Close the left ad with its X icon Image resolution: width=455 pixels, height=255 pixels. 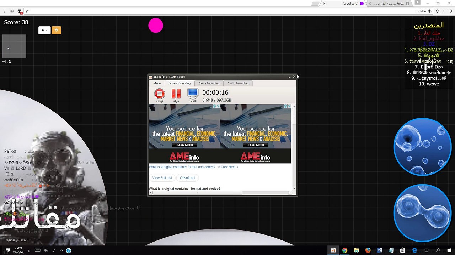(218, 106)
